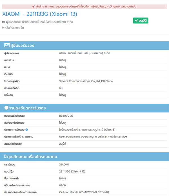Screen dimensions: 169x196
Task: Select the certificate number B38030-23
Action: pos(66,116)
